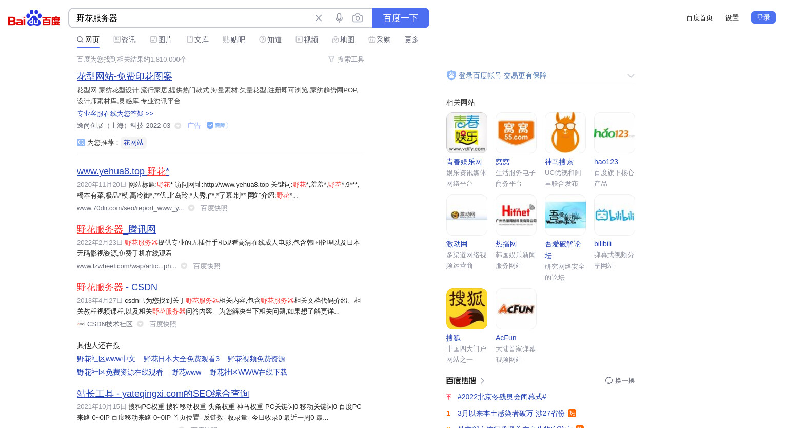Open the 激动网 thumbnail
Viewport: 788px width, 428px height.
(x=467, y=215)
